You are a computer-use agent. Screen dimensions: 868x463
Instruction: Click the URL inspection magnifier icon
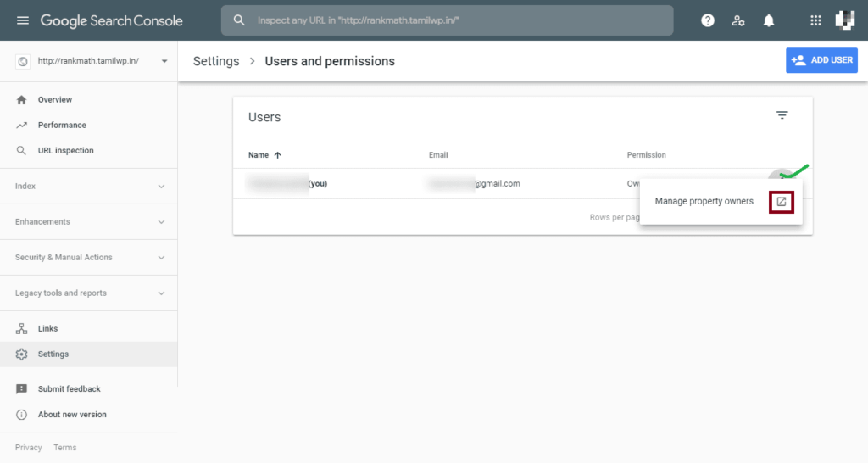[21, 151]
